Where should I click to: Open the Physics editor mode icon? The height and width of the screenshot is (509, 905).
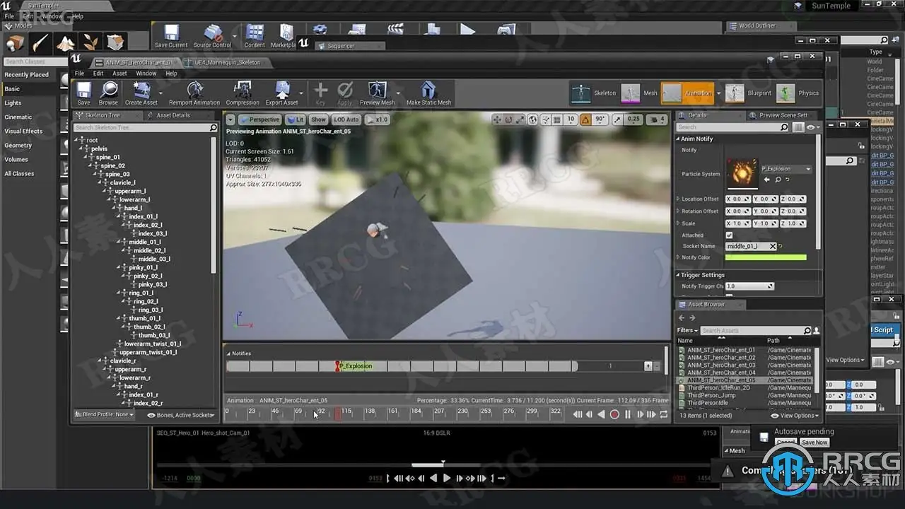[x=786, y=93]
